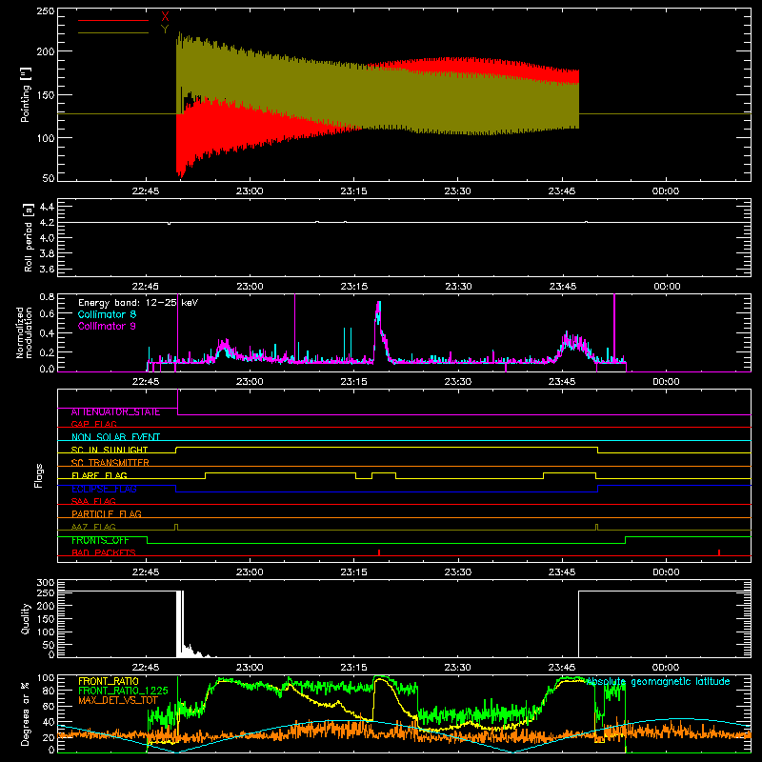Click the Quality axis title
This screenshot has height=762, width=762.
click(x=26, y=618)
